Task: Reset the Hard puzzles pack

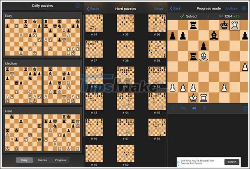Action: coord(159,9)
